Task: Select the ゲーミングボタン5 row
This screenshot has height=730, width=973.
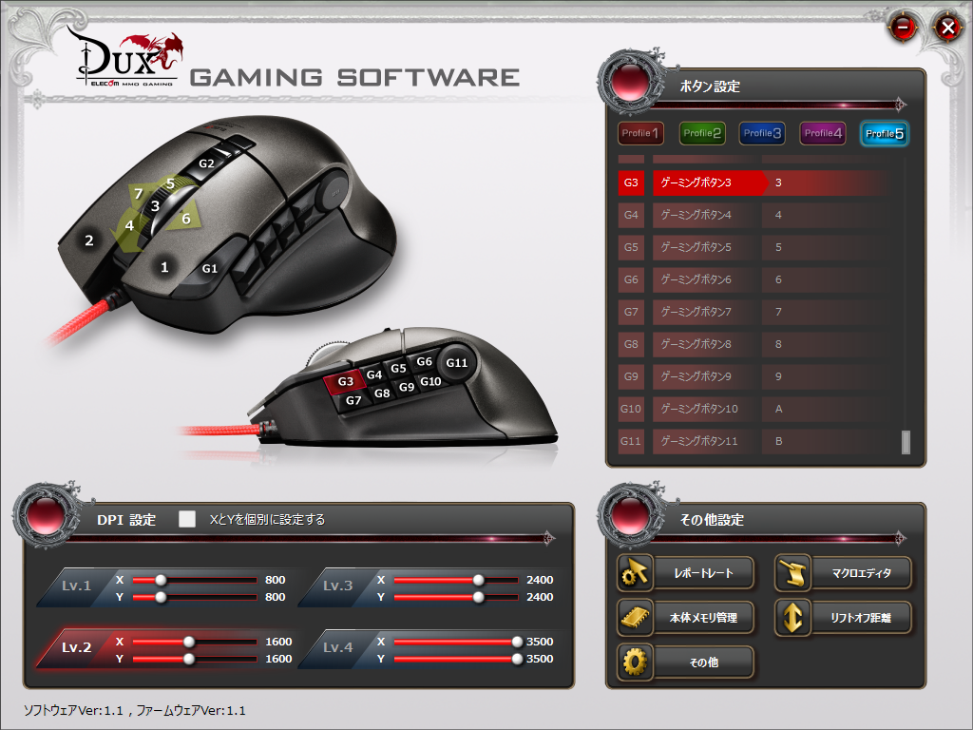Action: [x=755, y=247]
